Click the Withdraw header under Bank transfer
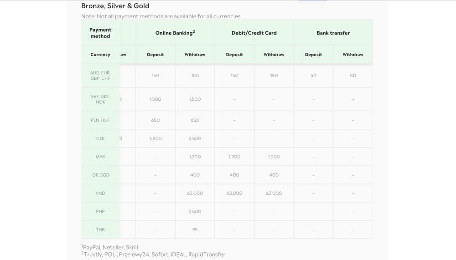Screen dimensions: 456x260 click(353, 54)
